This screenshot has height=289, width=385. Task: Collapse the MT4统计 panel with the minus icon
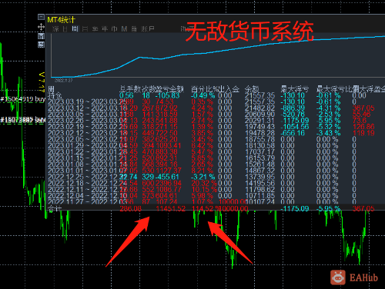[x=41, y=17]
